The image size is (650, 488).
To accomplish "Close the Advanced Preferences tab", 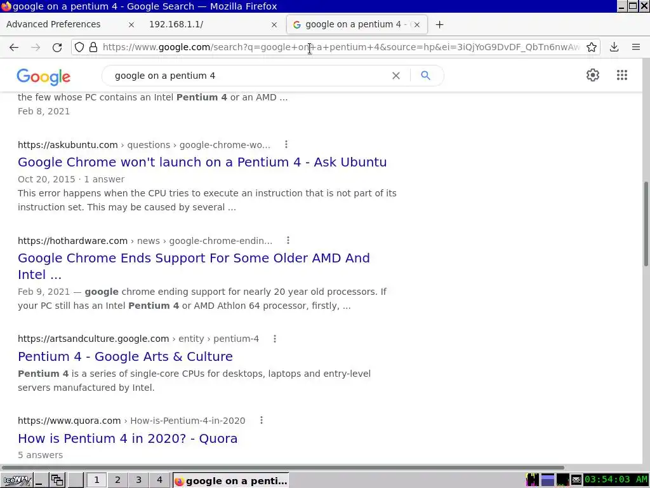I will point(131,25).
